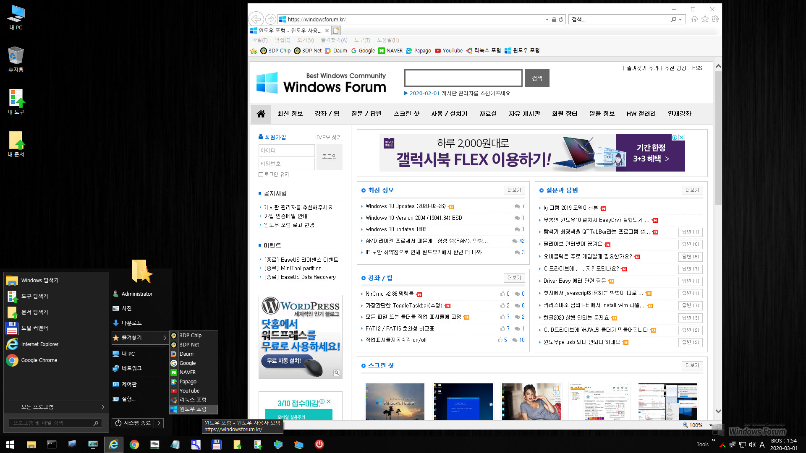Click the add-to-favorites-bar star icon
The height and width of the screenshot is (453, 806).
254,51
